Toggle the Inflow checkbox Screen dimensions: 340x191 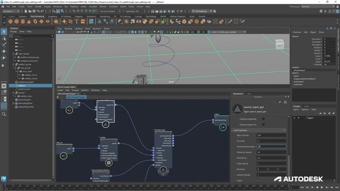[258, 180]
